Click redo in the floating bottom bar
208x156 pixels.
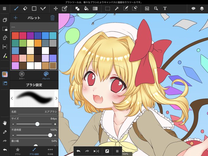click(x=87, y=151)
